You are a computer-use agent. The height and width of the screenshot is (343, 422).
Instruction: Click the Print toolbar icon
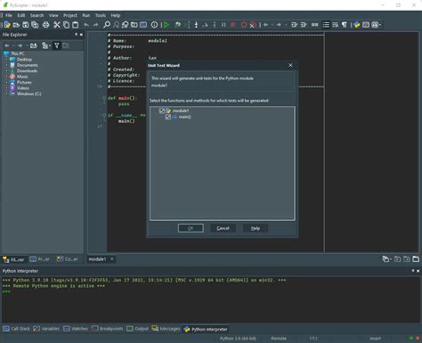(x=45, y=25)
